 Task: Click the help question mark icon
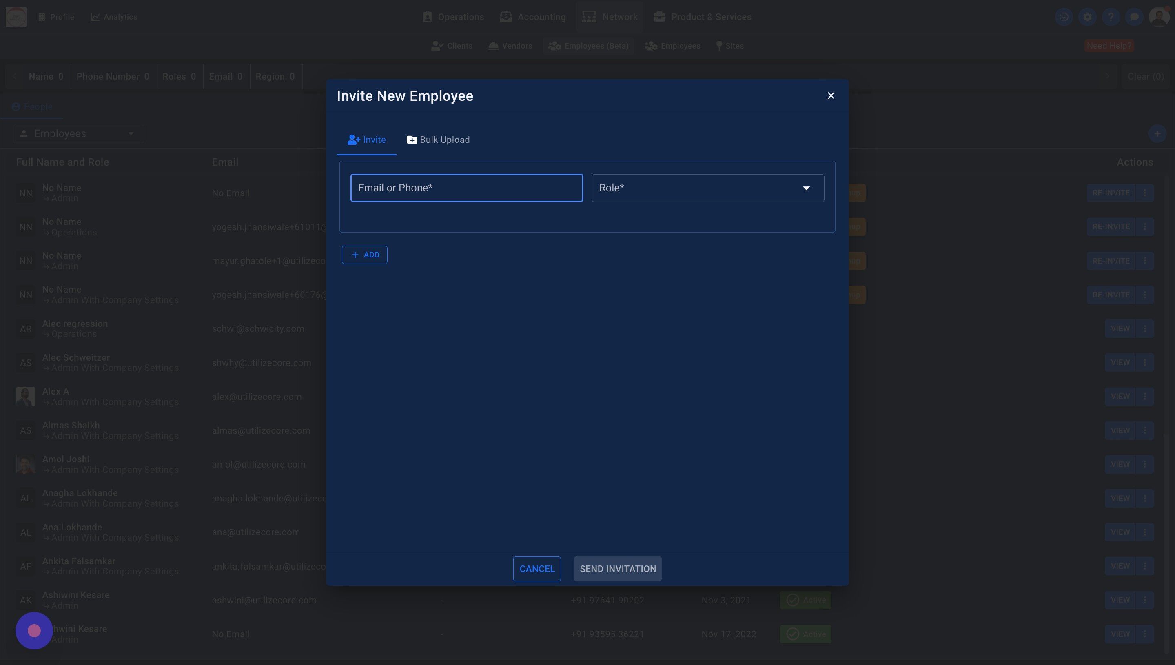pyautogui.click(x=1111, y=17)
